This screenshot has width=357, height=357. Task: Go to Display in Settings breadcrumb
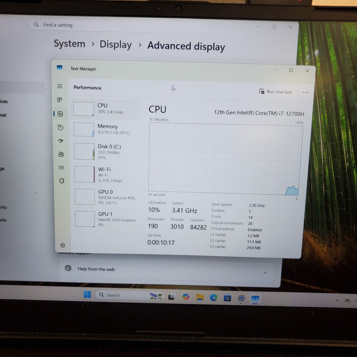point(116,45)
